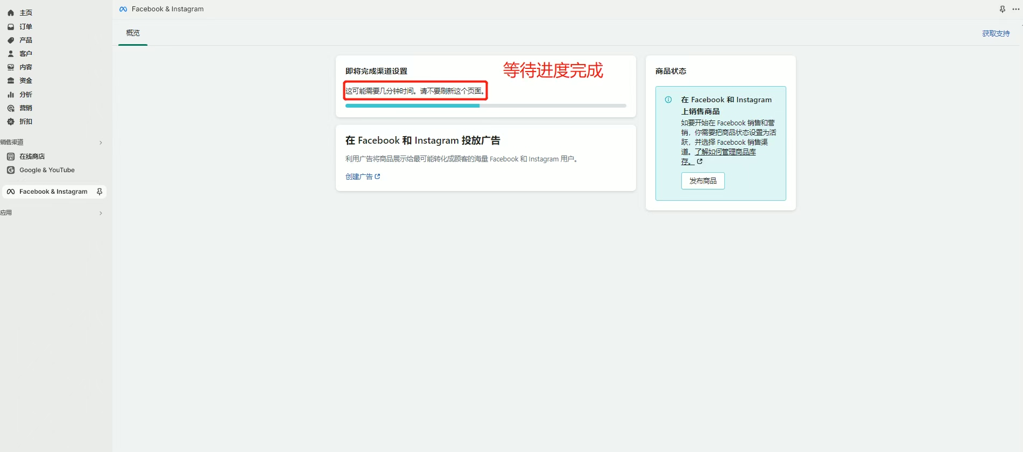Click the 创建广告 link
The height and width of the screenshot is (452, 1023).
point(359,176)
